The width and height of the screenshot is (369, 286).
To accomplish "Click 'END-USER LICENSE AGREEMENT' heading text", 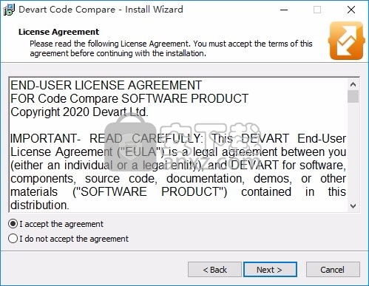I will coord(106,85).
